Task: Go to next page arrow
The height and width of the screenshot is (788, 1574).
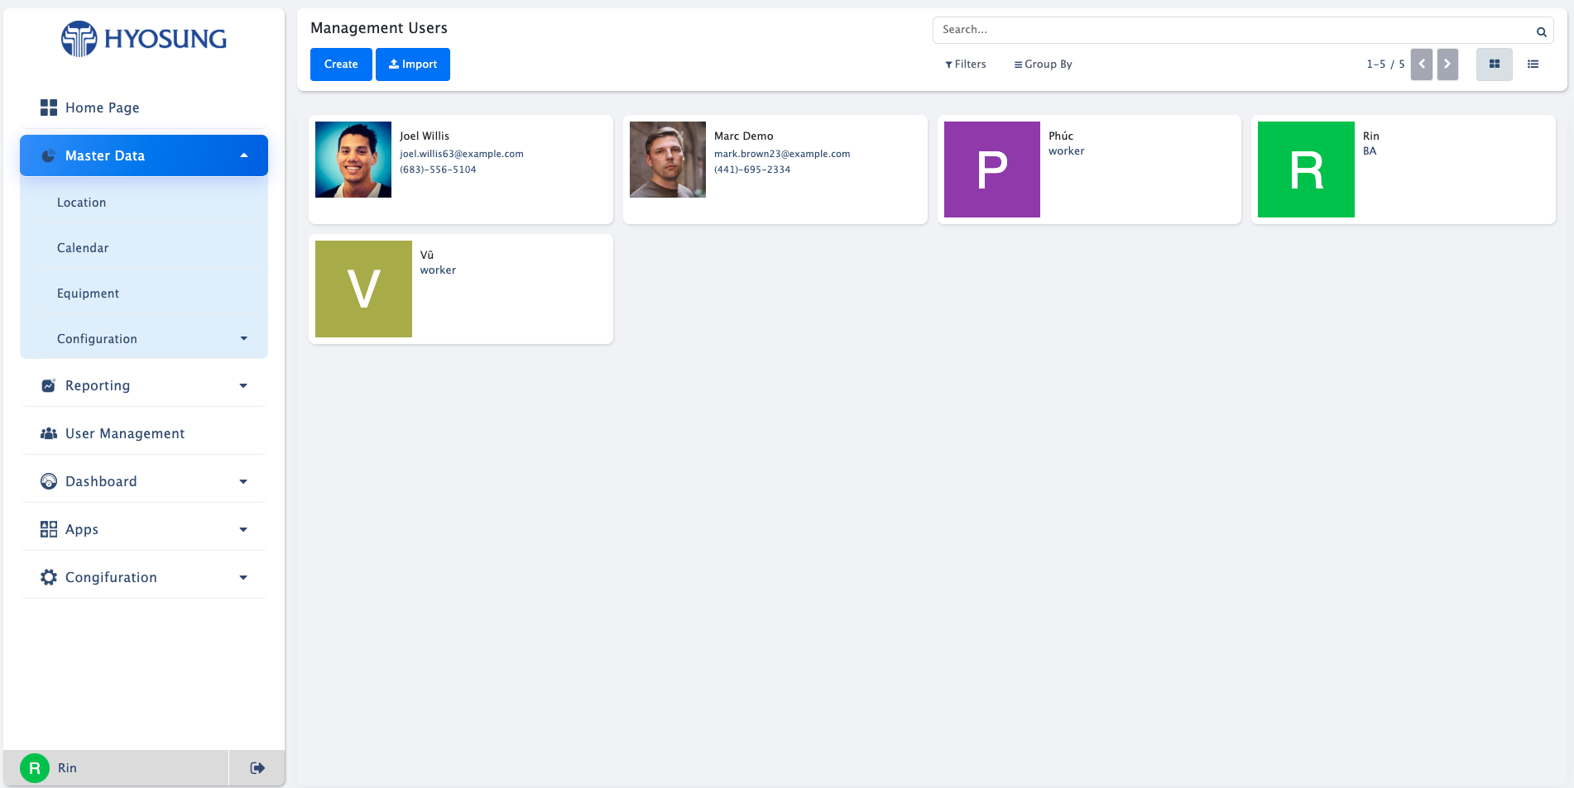Action: (x=1447, y=64)
